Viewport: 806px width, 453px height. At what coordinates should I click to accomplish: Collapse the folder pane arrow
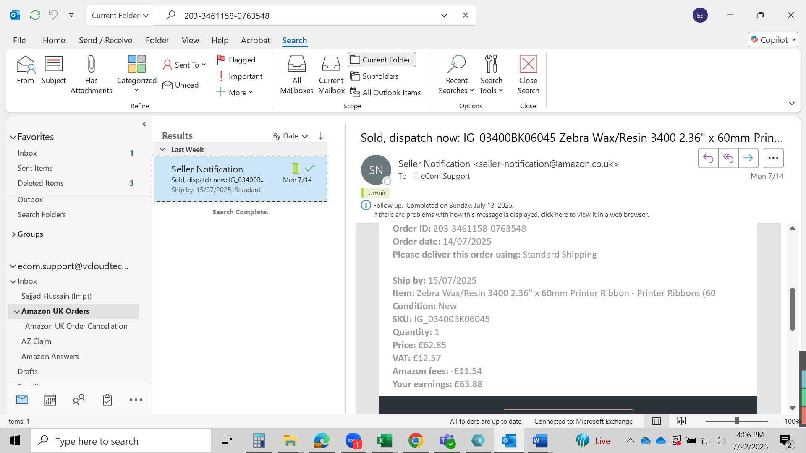(144, 124)
